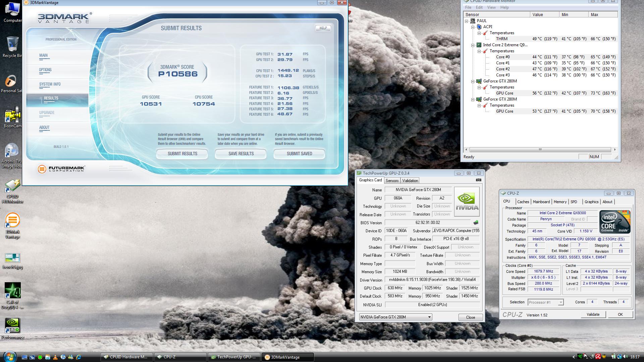Screen dimensions: 644x362
Task: Click the GPU-Z BIOS save chip icon
Action: pos(476,223)
